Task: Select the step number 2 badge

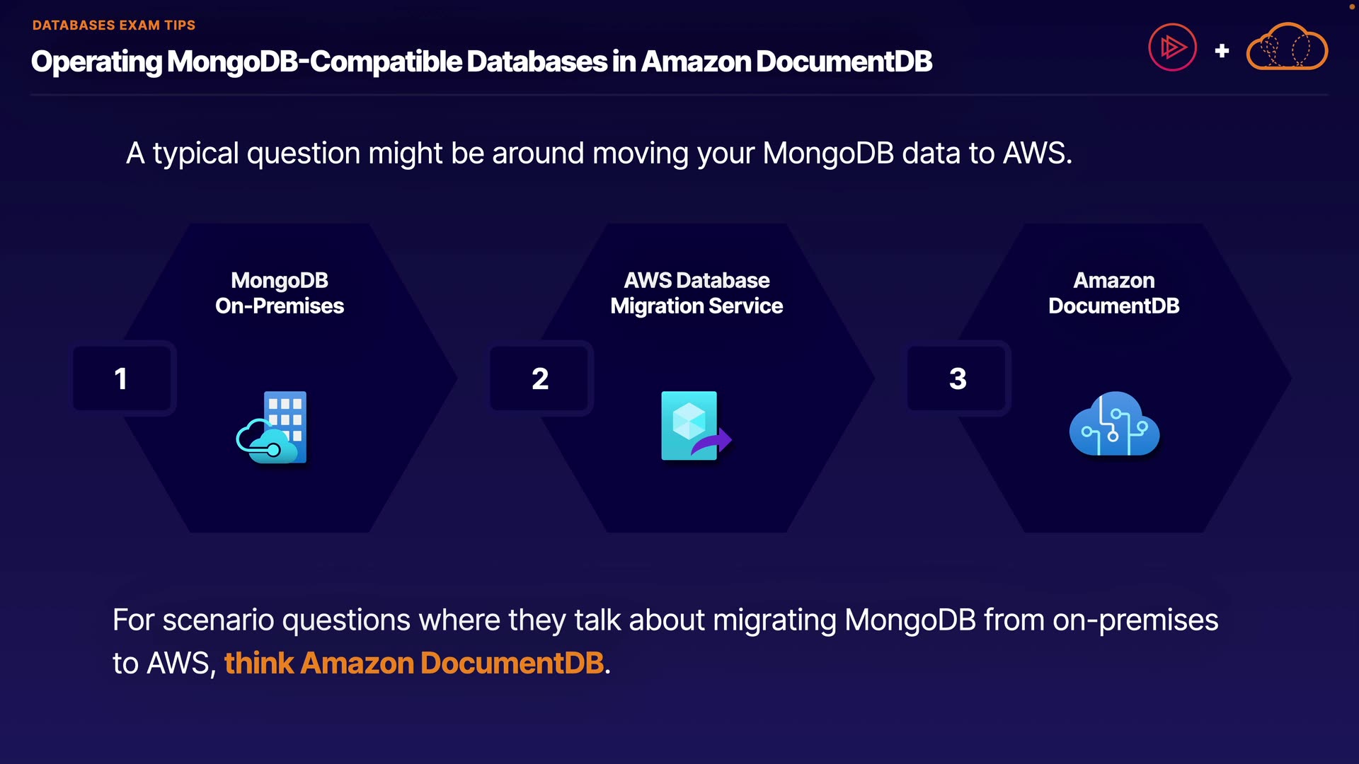Action: [539, 378]
